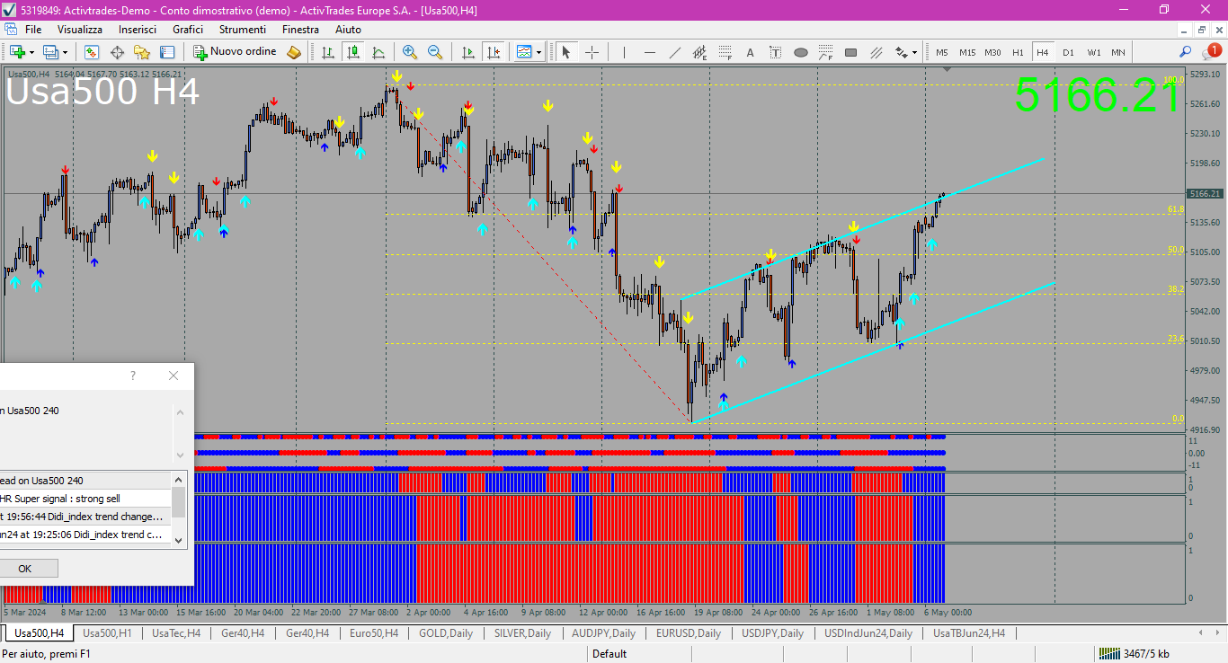Viewport: 1228px width, 663px height.
Task: Zoom in on the chart
Action: 410,52
